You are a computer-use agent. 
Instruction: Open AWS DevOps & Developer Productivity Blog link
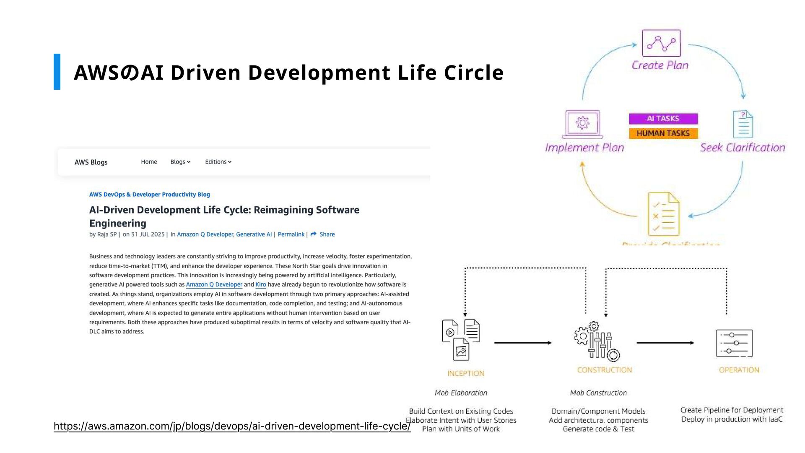tap(149, 195)
